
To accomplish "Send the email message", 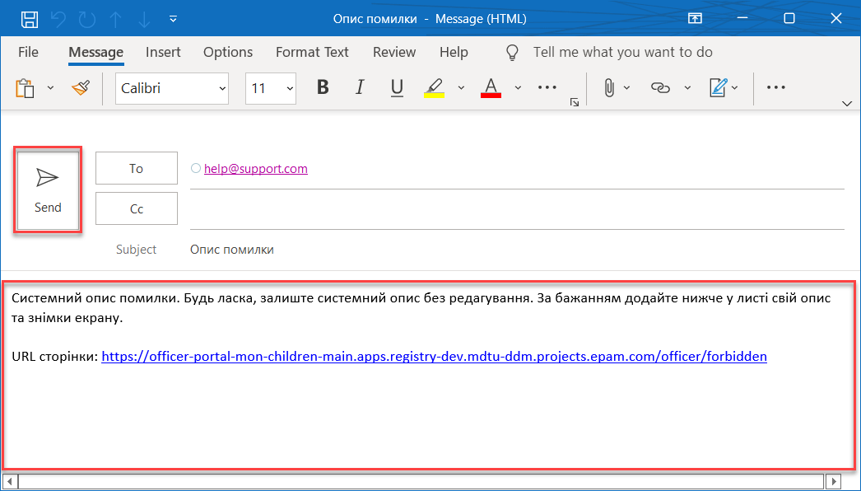I will pos(48,190).
